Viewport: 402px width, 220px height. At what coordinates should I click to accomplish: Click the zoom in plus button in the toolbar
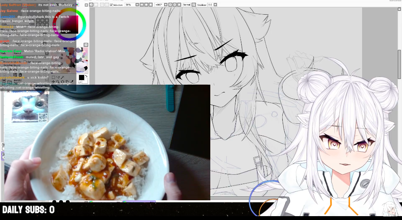point(146,5)
